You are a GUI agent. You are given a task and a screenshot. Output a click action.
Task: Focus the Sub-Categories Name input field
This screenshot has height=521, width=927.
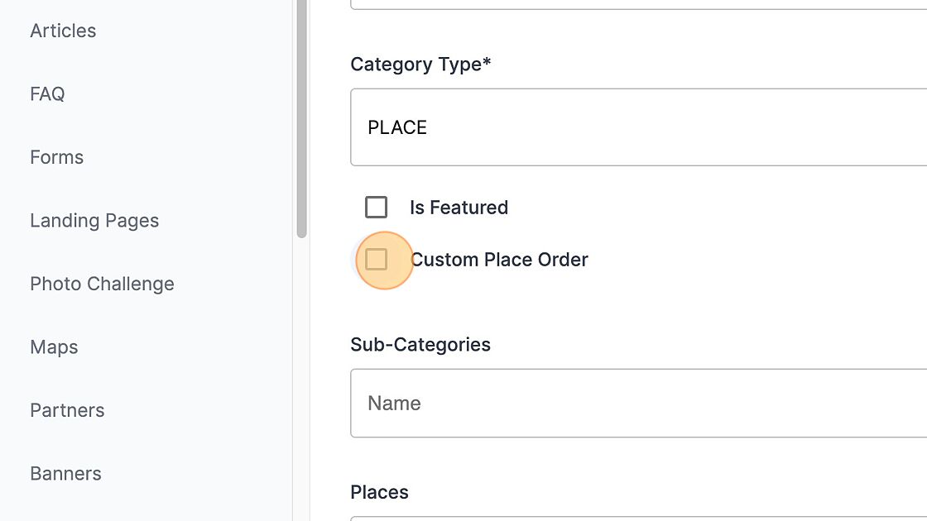click(x=637, y=404)
